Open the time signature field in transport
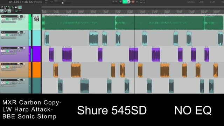Image resolution: width=224 pixels, height=126 pixels. click(x=51, y=2)
